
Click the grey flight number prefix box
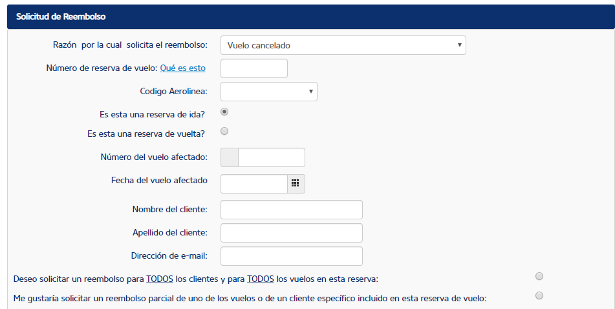click(x=230, y=157)
